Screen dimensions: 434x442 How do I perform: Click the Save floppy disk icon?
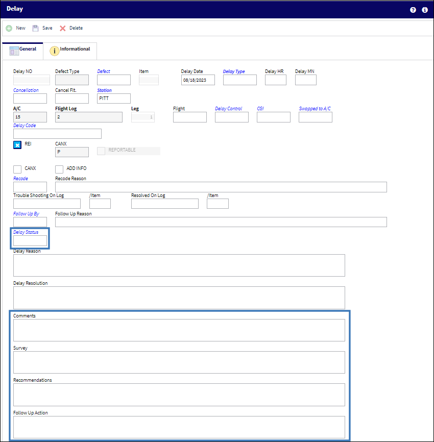point(35,28)
